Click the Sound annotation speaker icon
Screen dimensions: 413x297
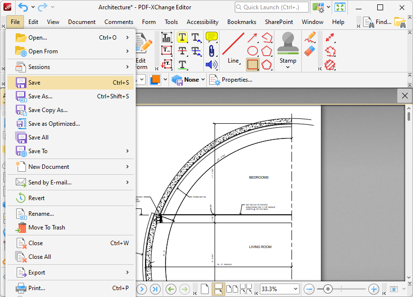[x=211, y=65]
